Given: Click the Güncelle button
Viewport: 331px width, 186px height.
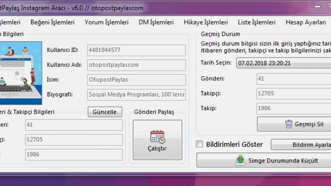Looking at the screenshot, I should pos(105,112).
